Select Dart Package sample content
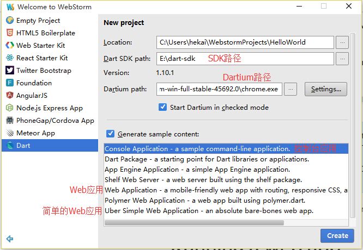Image resolution: width=363 pixels, height=250 pixels. point(226,159)
